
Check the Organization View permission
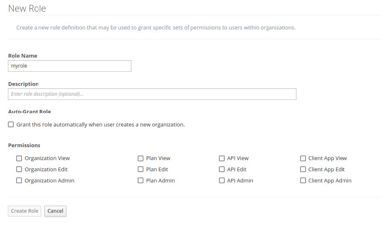19,158
